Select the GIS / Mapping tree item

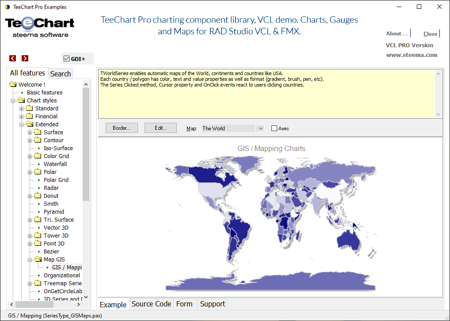pos(67,268)
